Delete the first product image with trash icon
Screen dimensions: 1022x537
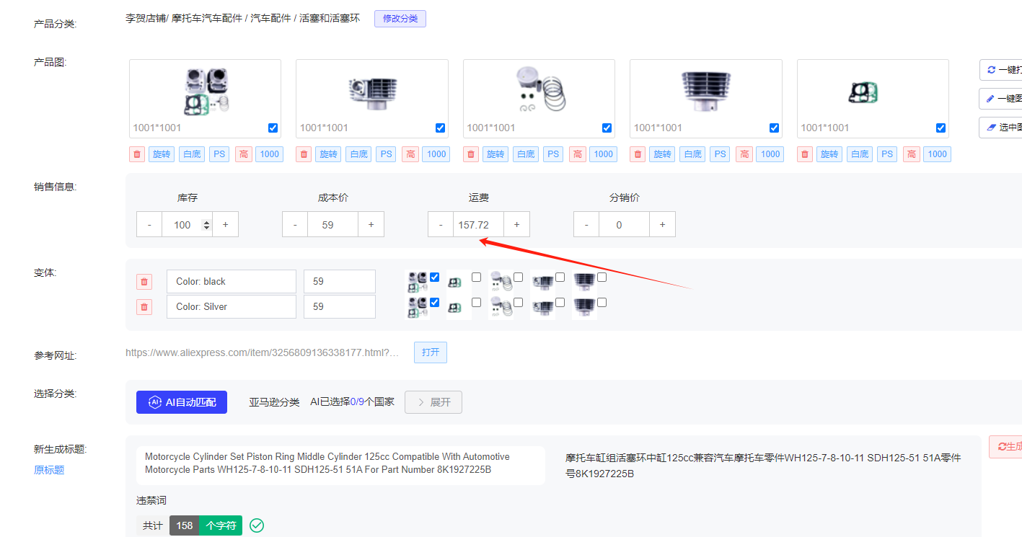coord(137,154)
